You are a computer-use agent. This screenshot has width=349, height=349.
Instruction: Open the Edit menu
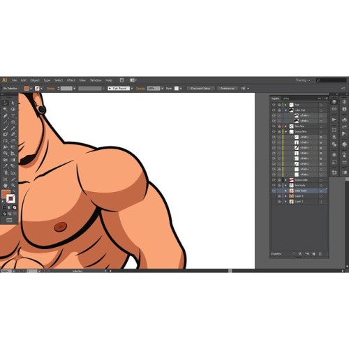click(24, 80)
